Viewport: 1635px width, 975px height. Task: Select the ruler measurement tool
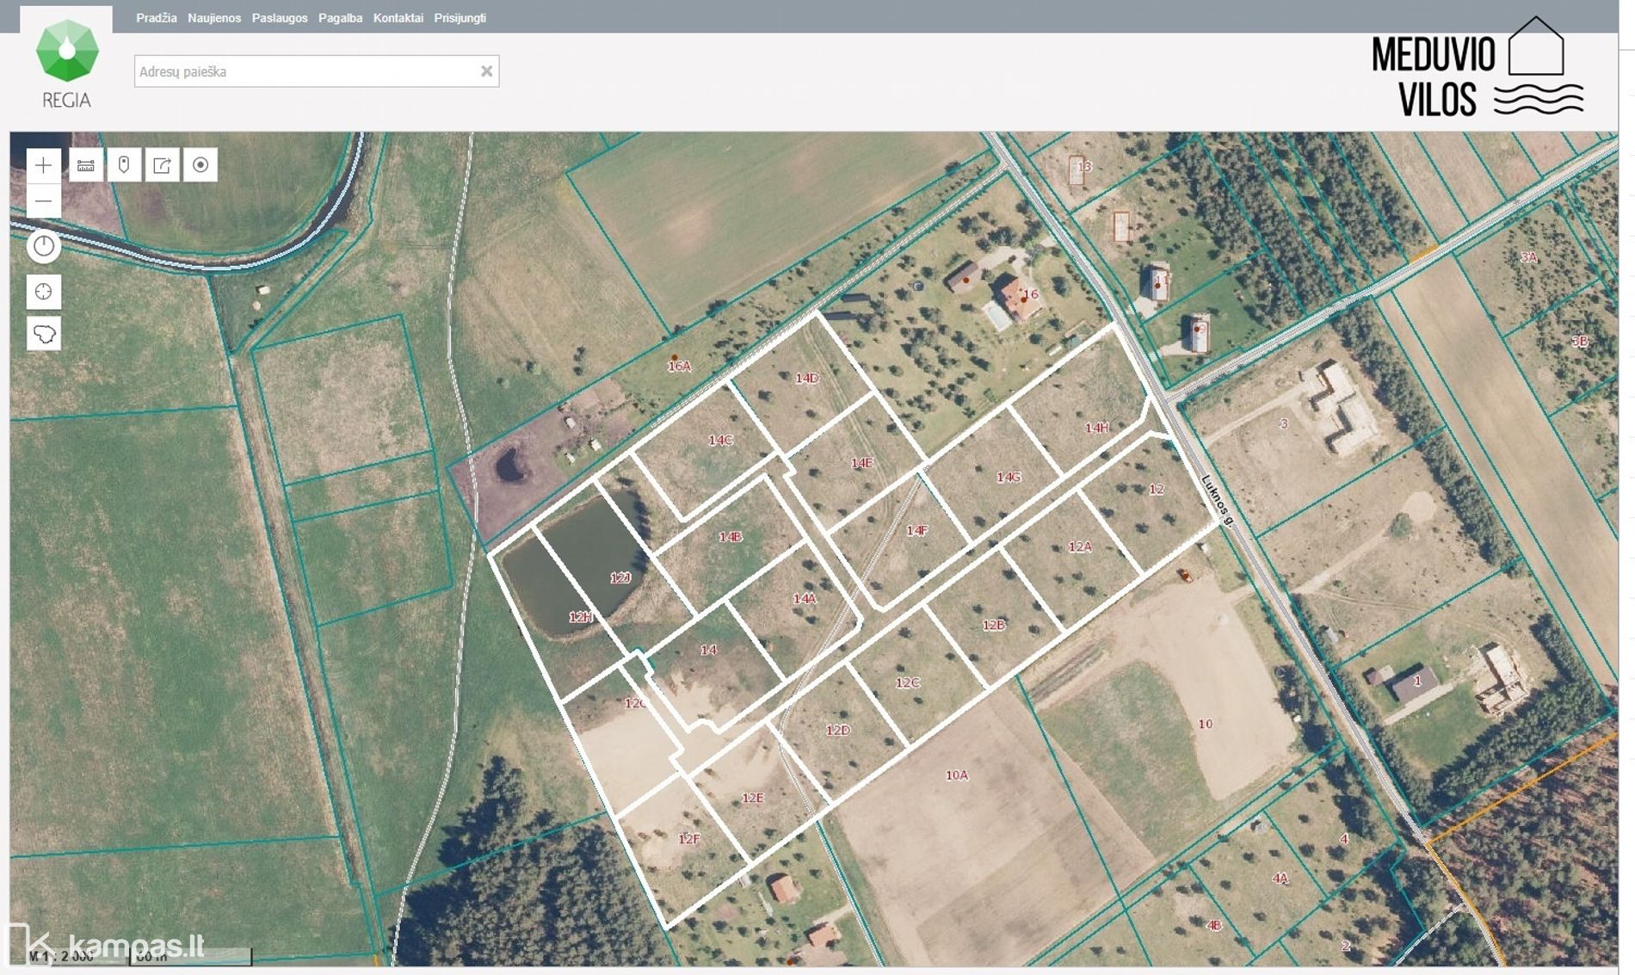[86, 165]
